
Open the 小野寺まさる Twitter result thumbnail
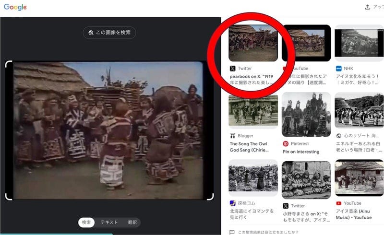(306, 179)
